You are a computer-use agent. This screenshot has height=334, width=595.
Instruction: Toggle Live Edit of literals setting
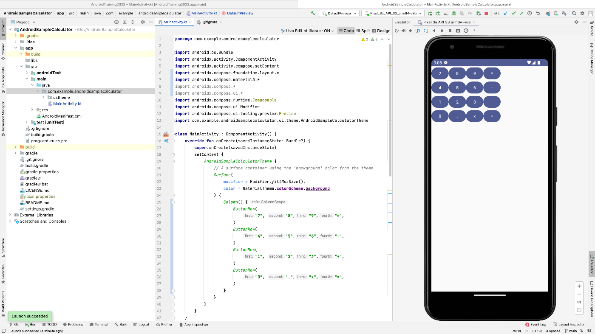coord(308,31)
